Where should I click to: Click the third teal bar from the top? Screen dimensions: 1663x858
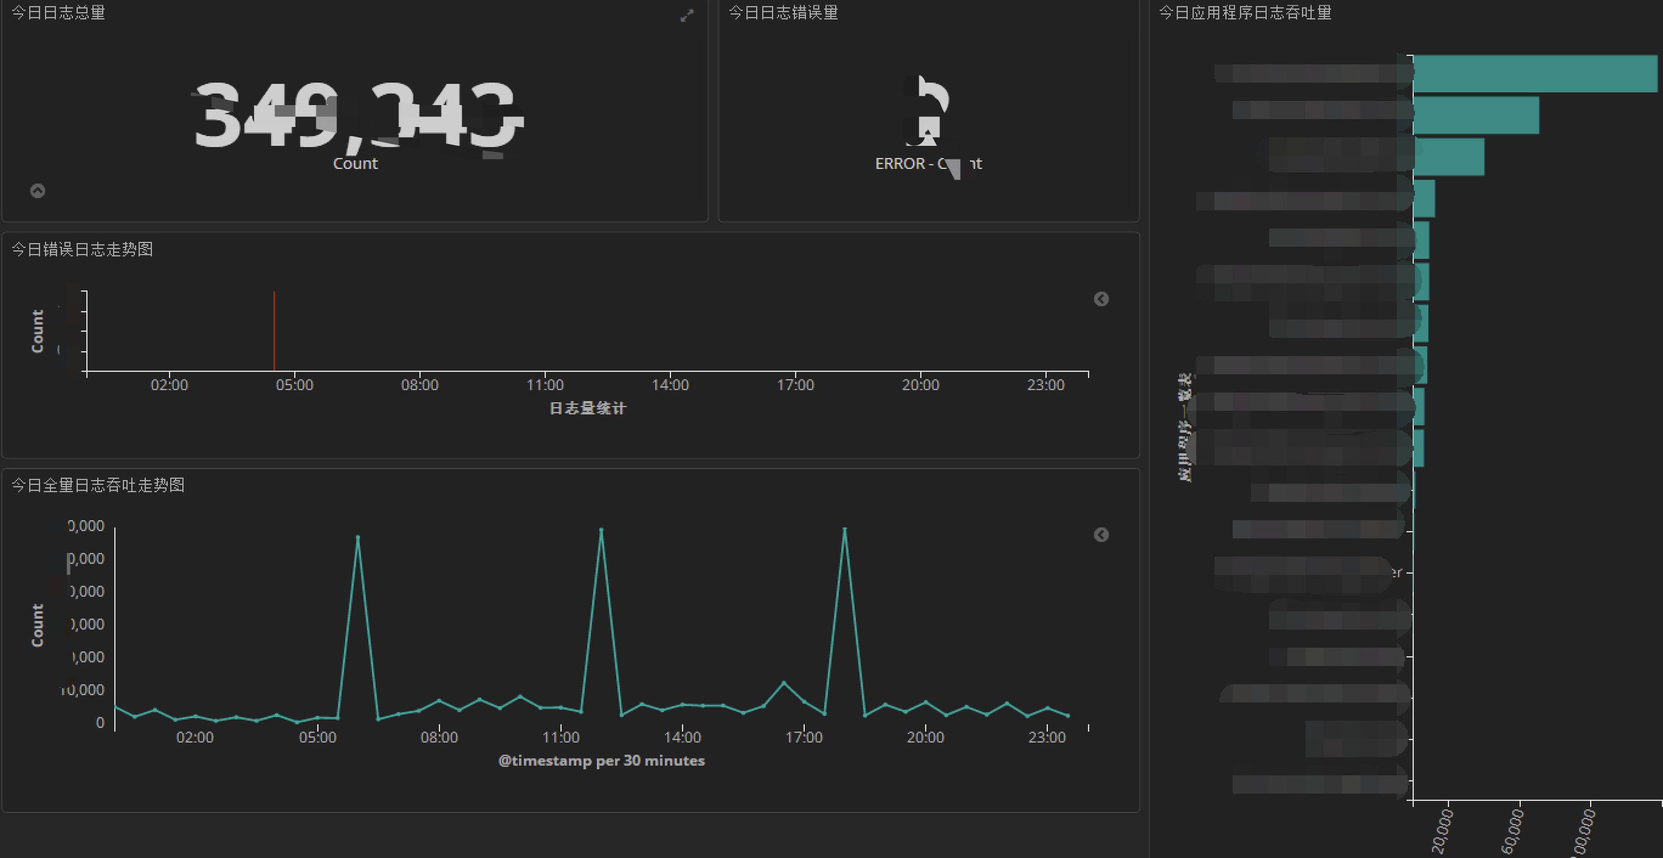pyautogui.click(x=1448, y=157)
